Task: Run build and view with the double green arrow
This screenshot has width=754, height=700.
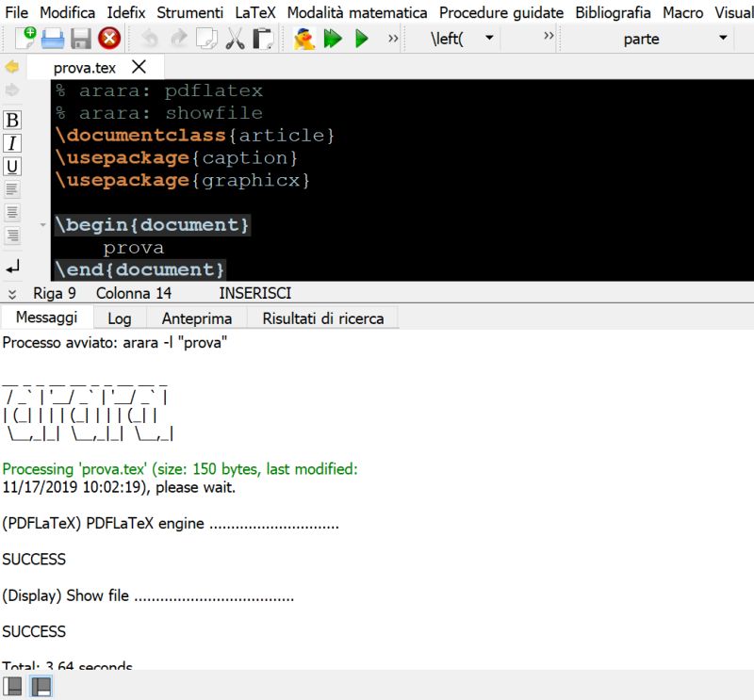Action: tap(333, 39)
